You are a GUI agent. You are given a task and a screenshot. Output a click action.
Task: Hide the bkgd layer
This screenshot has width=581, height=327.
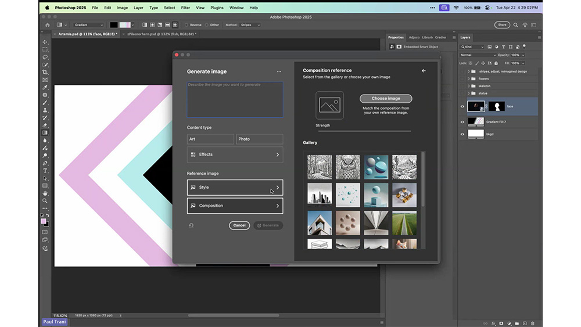462,134
